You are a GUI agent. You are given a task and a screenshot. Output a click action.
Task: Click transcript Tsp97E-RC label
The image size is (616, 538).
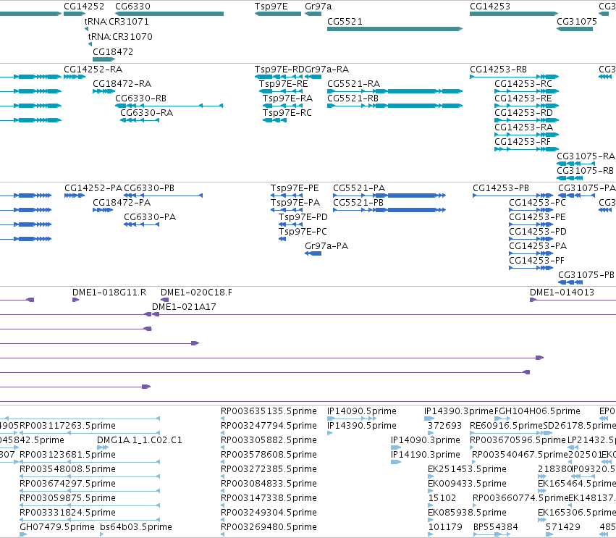click(x=287, y=113)
